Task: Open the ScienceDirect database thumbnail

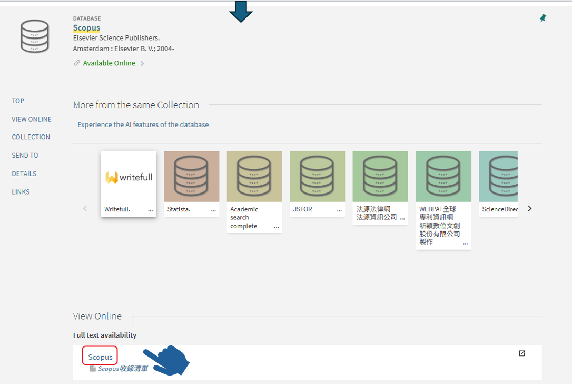Action: click(x=498, y=177)
